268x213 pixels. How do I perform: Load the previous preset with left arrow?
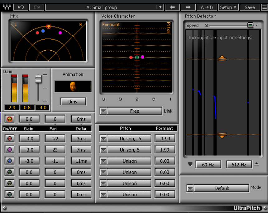172,7
